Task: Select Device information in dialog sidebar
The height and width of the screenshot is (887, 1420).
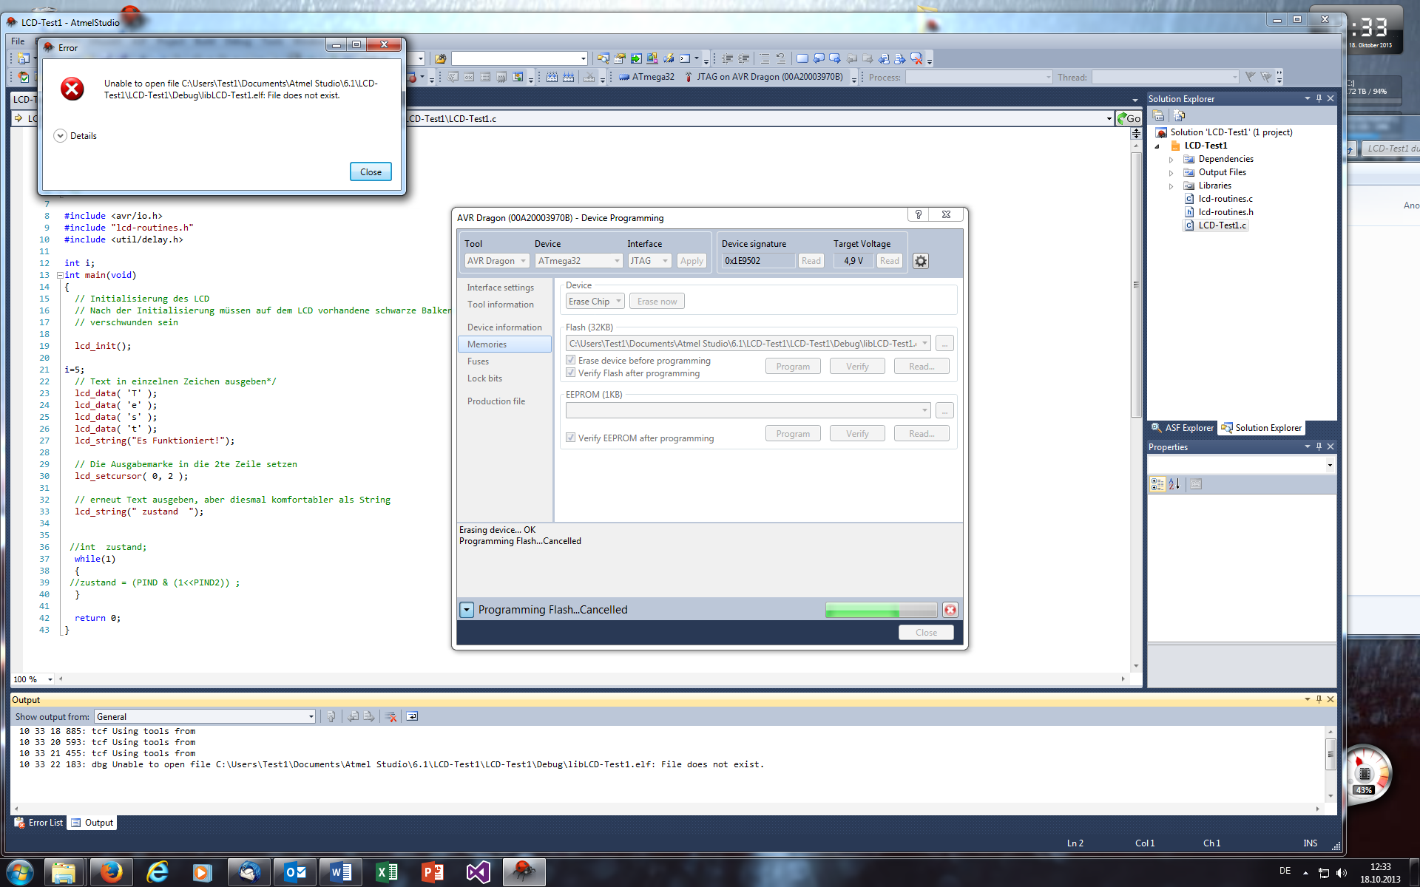Action: [504, 327]
